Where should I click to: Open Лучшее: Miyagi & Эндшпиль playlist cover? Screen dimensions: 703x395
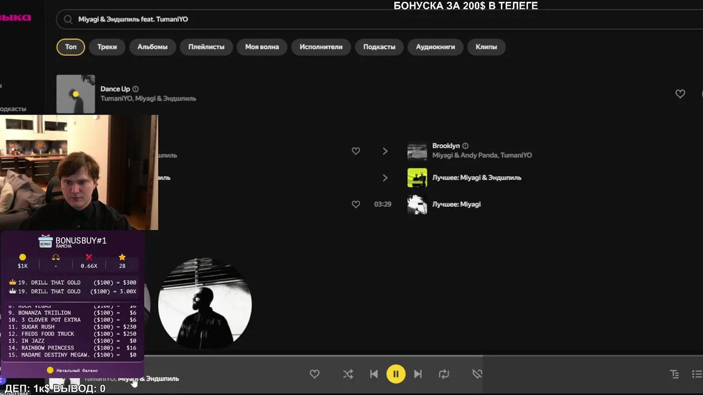(417, 178)
